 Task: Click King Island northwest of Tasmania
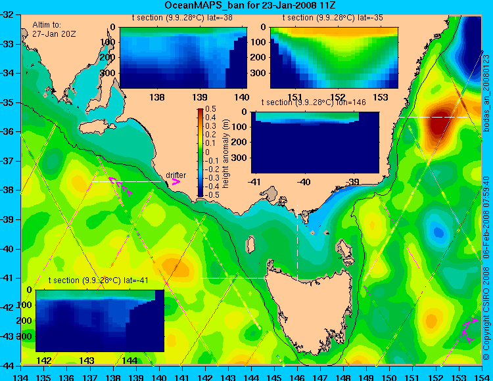tap(250, 245)
